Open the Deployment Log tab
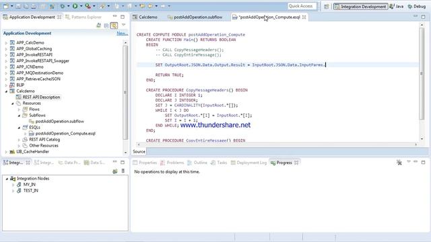Viewport: 431px width, 242px height. coord(248,163)
